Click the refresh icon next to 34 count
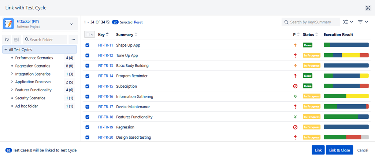The width and height of the screenshot is (375, 157). 108,22
